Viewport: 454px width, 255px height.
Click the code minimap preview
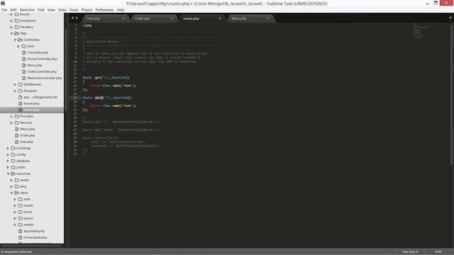click(421, 31)
